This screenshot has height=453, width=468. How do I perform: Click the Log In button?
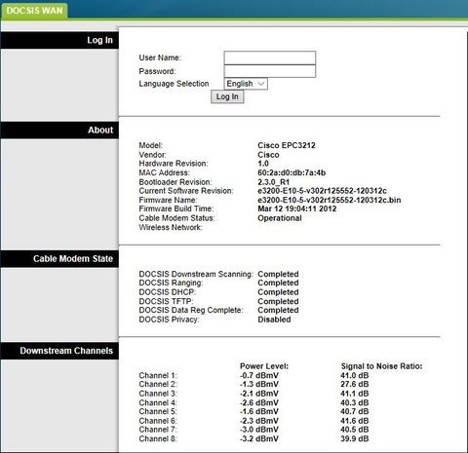(x=227, y=96)
